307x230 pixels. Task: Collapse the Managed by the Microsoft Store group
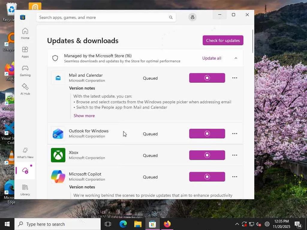point(236,58)
